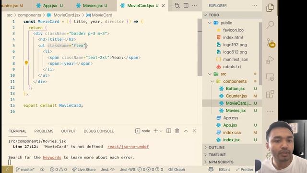The height and width of the screenshot is (173, 307).
Task: Open editor more actions menu
Action: click(x=194, y=5)
